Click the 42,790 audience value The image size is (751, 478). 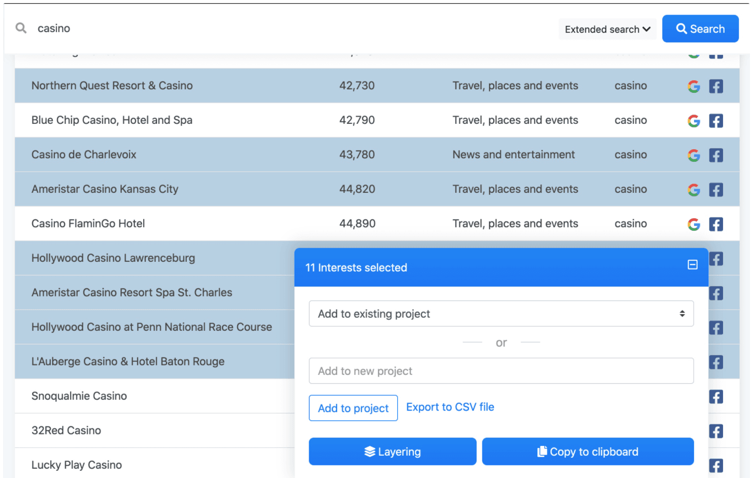pos(357,120)
